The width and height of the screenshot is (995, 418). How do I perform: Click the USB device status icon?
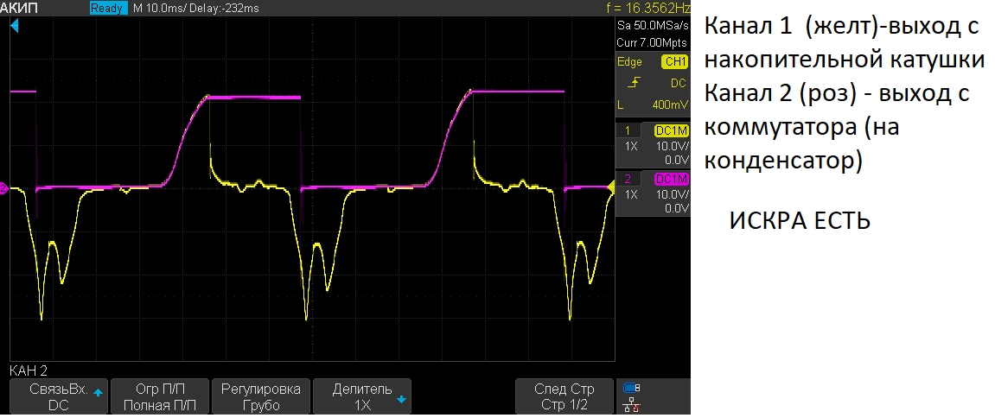click(x=632, y=388)
